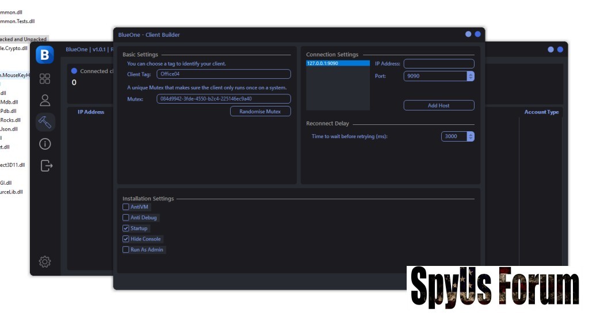Click the BlueOne B logo icon
589x316 pixels.
coord(45,55)
